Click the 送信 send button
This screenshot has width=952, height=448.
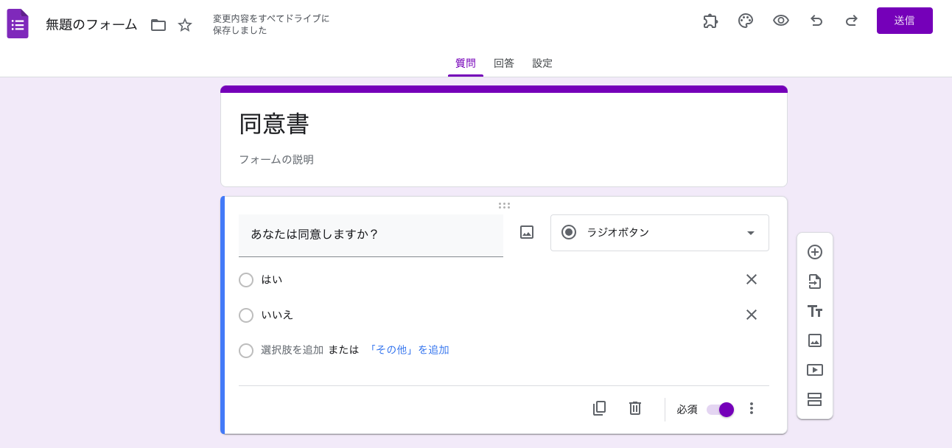coord(904,21)
